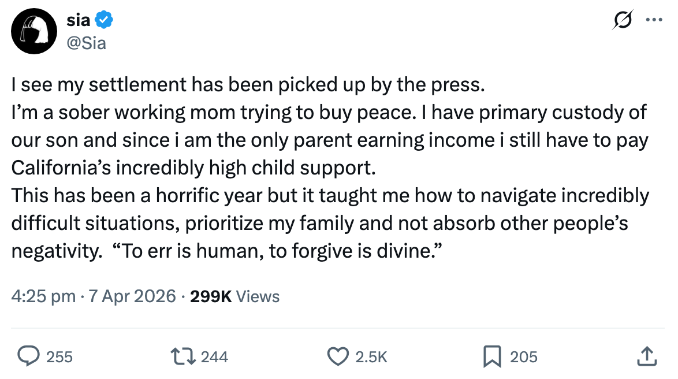The image size is (678, 379).
Task: Click the 244 reposts count
Action: [x=214, y=357]
